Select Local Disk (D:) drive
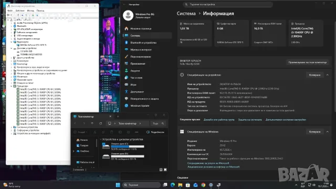Viewport: 336px width, 189px height. (123, 156)
